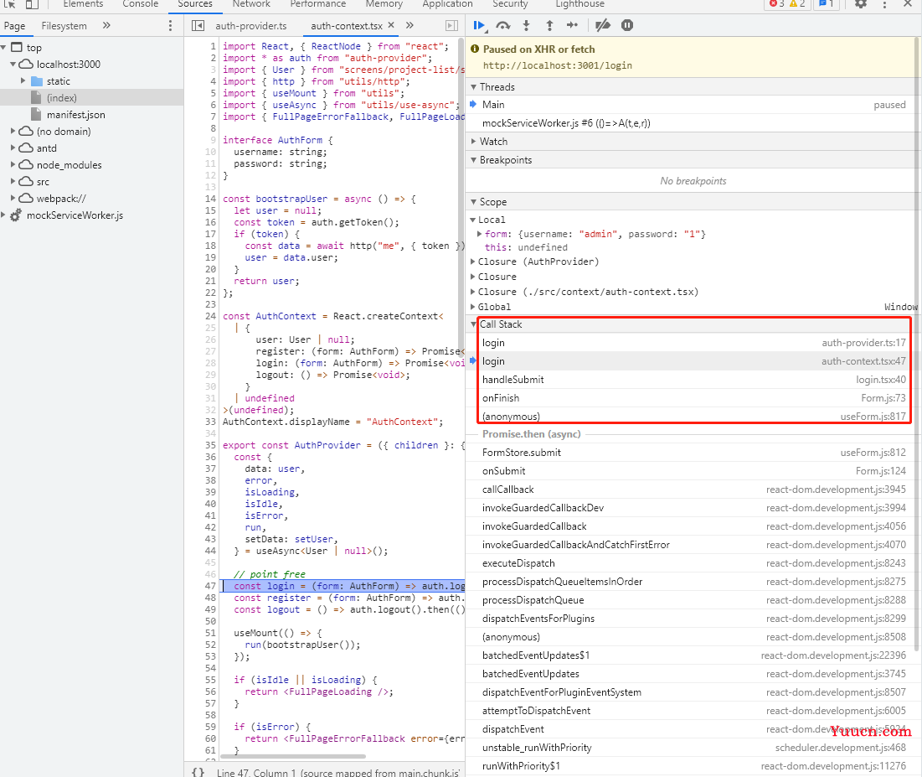This screenshot has height=777, width=922.
Task: Resume script execution in debugger toolbar
Action: click(x=479, y=25)
